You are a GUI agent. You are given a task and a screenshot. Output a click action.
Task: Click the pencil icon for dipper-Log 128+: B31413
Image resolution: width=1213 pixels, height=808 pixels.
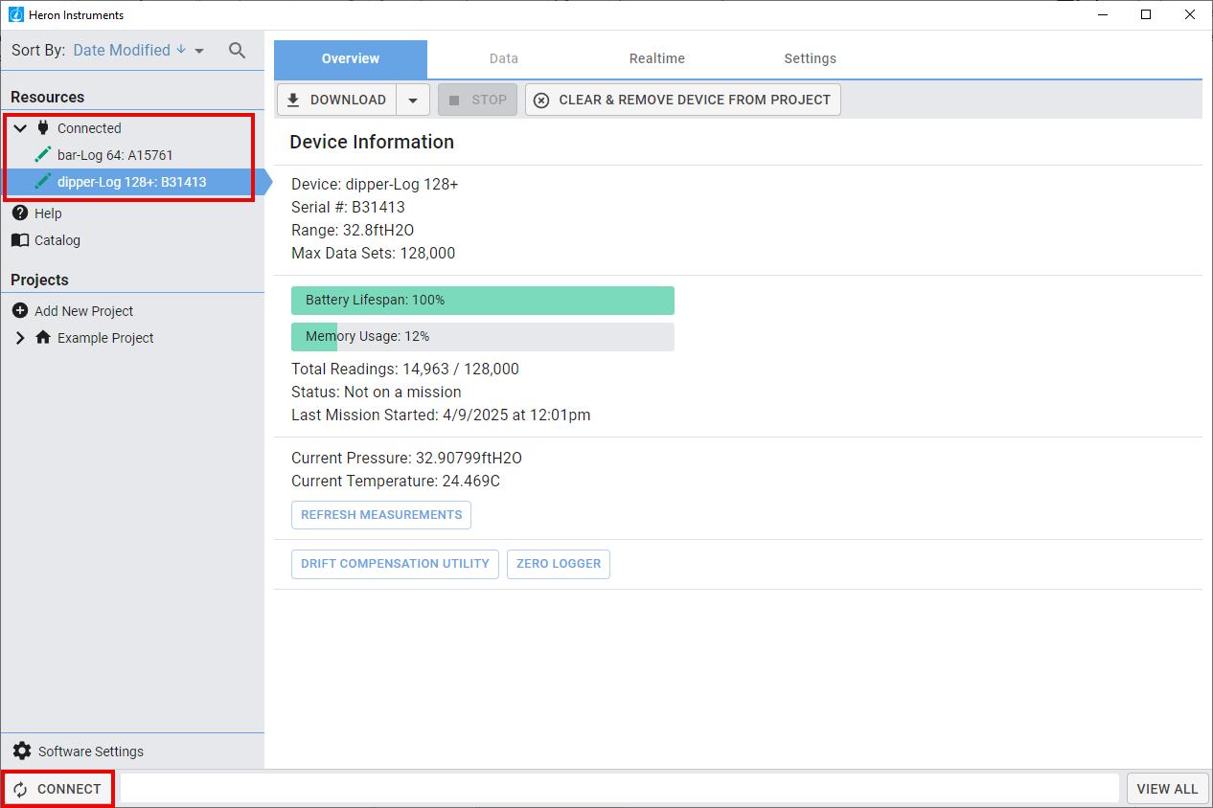(x=43, y=181)
